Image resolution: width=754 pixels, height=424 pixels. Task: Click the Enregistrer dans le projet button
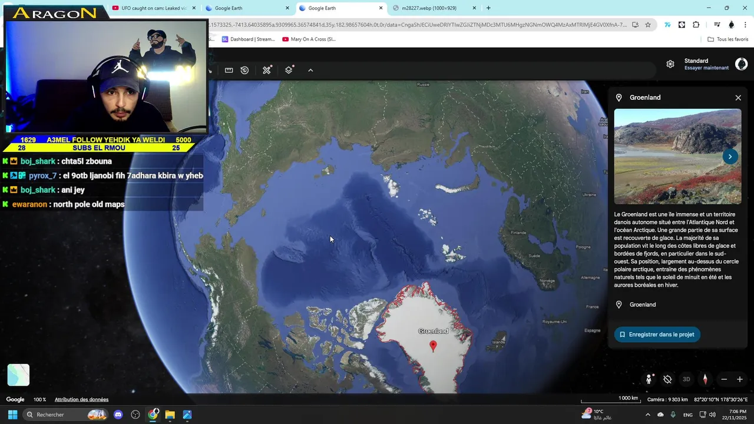657,334
